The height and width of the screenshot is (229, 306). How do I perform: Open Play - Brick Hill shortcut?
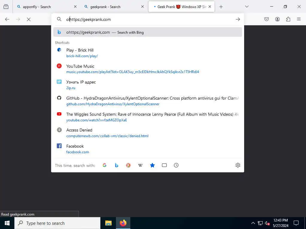(148, 53)
